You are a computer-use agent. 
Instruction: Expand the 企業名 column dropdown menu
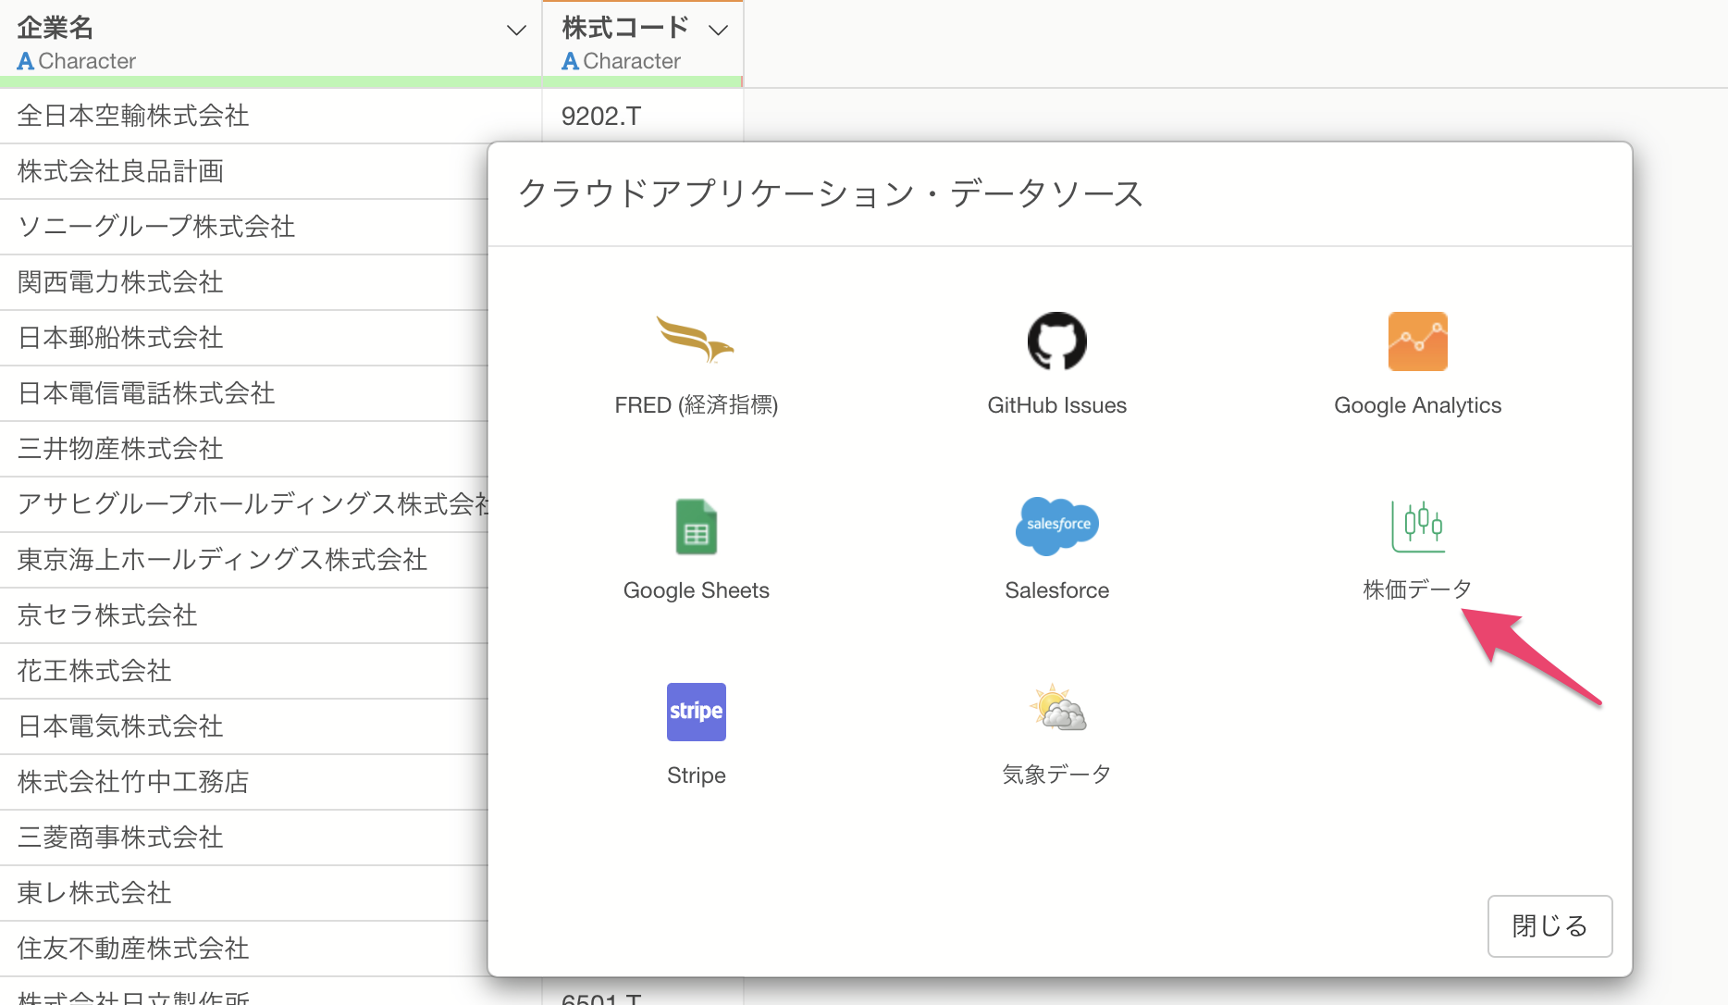tap(516, 31)
